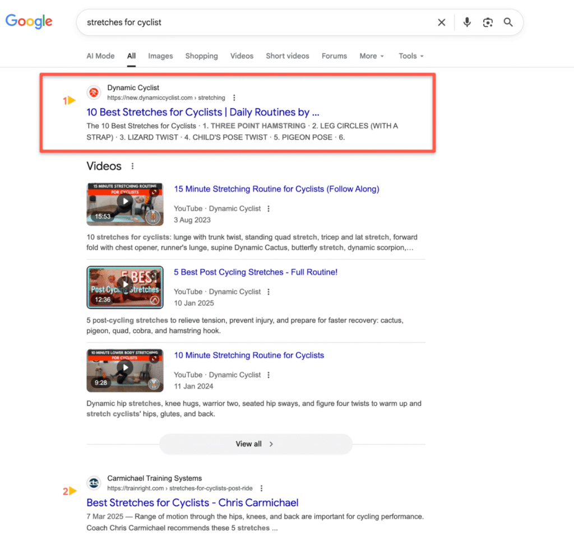Open the three-dot options on the 15 Minute video

click(269, 208)
